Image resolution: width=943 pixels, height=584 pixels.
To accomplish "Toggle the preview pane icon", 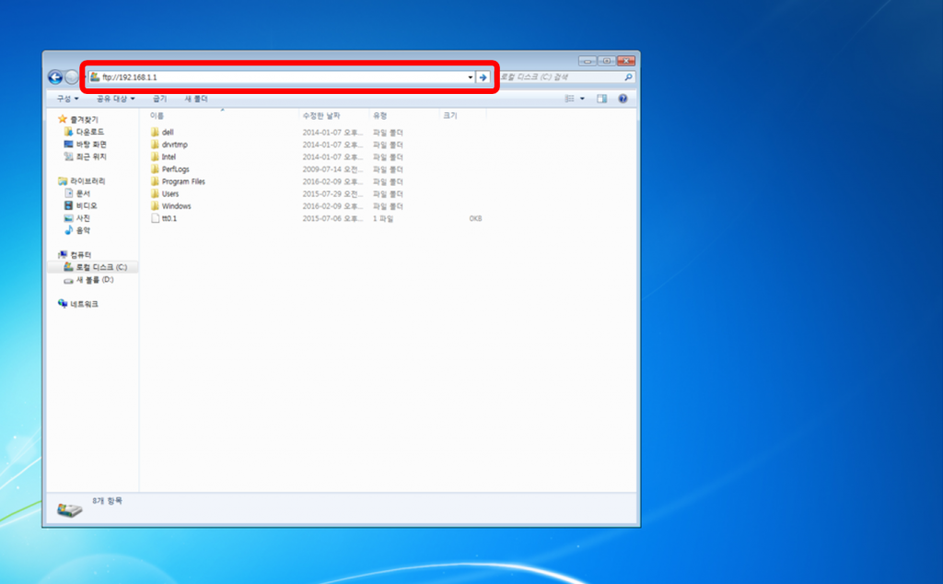I will [x=602, y=99].
